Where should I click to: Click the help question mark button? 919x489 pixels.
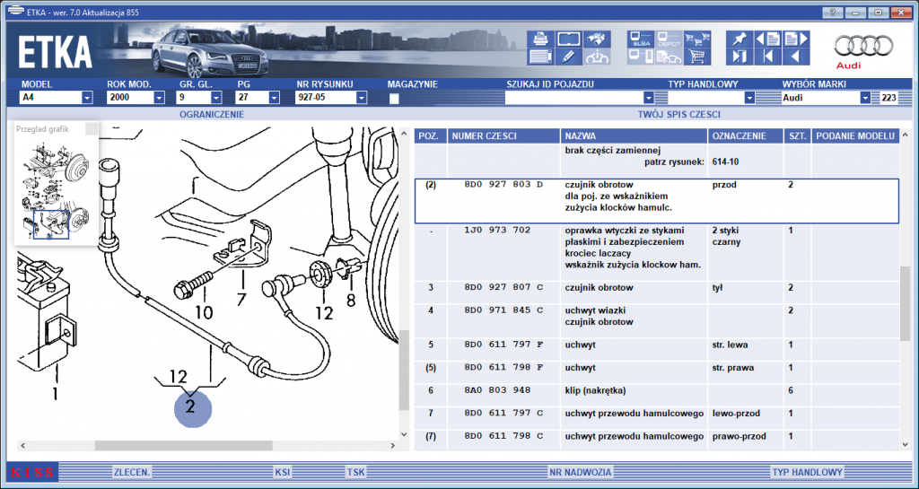click(832, 12)
